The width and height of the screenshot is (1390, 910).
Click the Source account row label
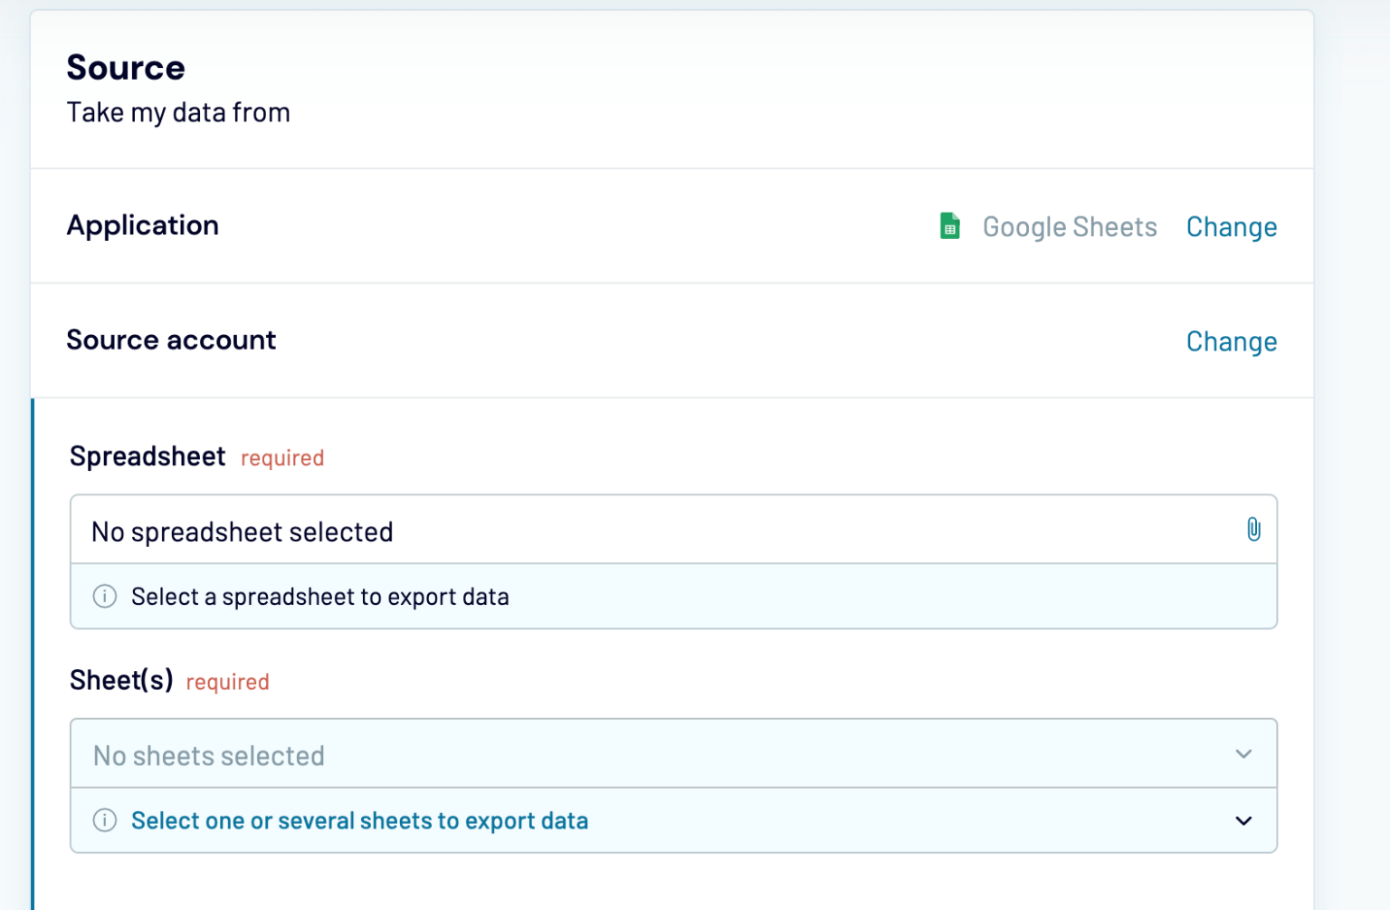click(171, 340)
